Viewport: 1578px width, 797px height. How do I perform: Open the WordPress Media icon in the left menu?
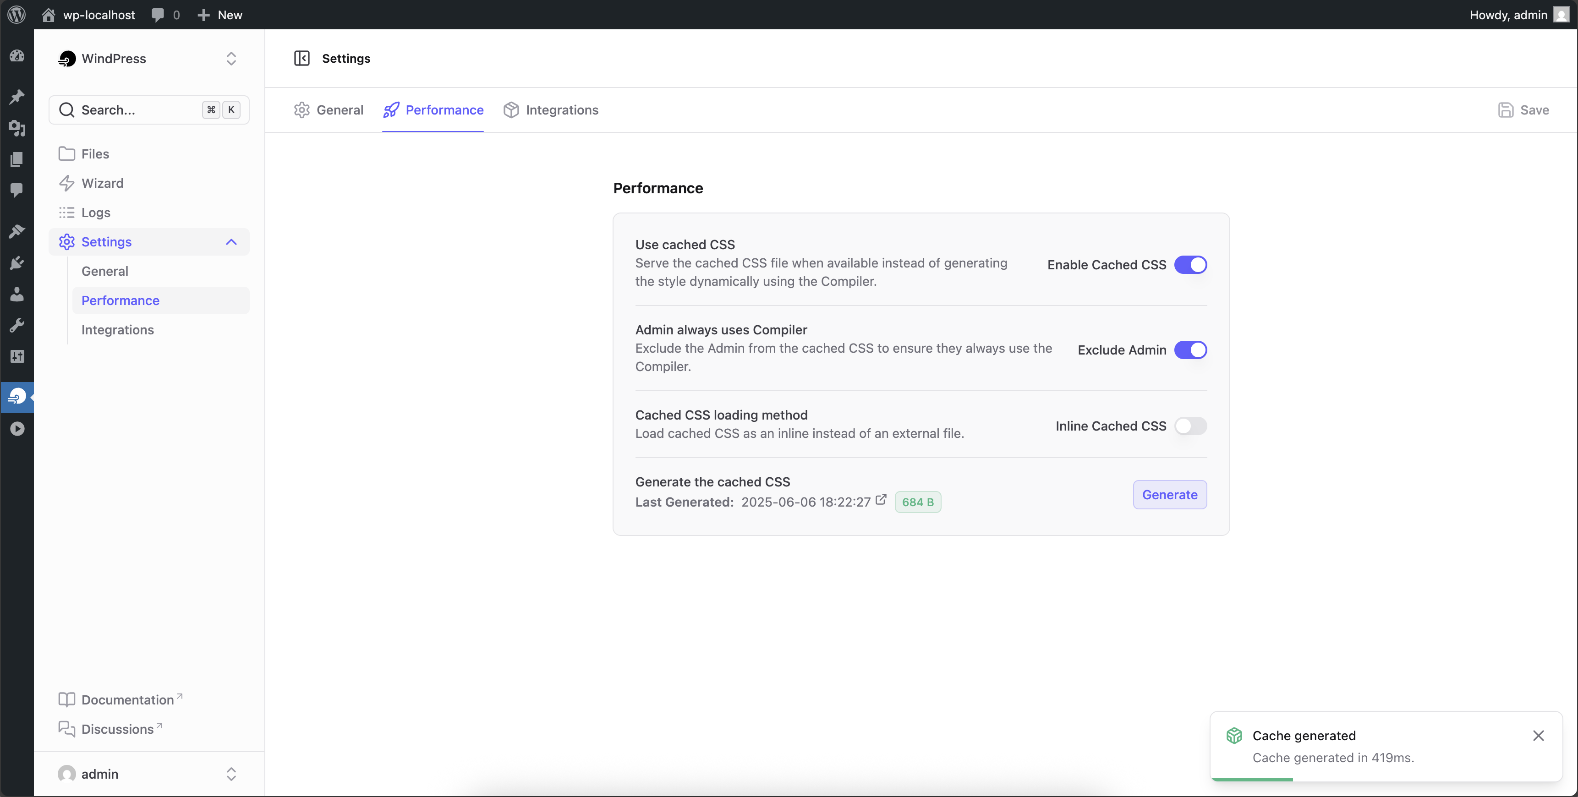(17, 128)
